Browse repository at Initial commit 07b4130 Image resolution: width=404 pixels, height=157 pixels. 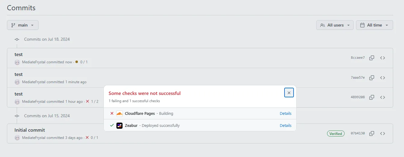point(383,133)
